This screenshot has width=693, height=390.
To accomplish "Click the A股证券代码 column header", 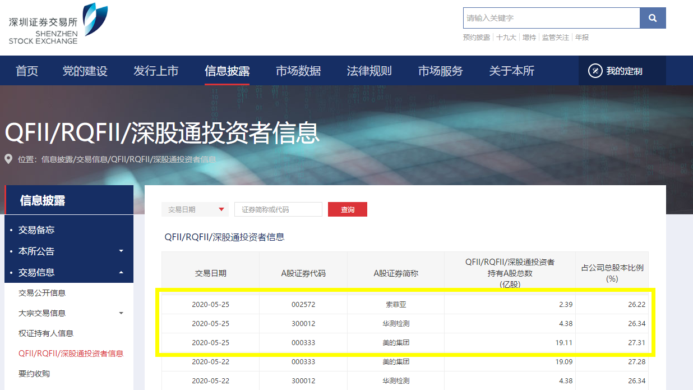I will point(303,273).
